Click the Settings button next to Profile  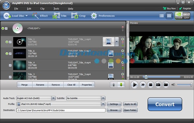[x=114, y=104]
